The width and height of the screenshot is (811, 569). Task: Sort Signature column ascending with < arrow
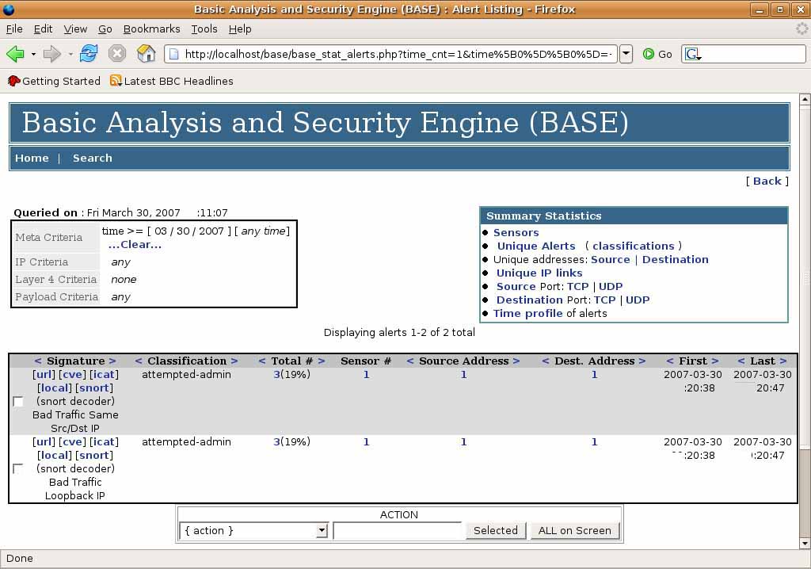38,361
